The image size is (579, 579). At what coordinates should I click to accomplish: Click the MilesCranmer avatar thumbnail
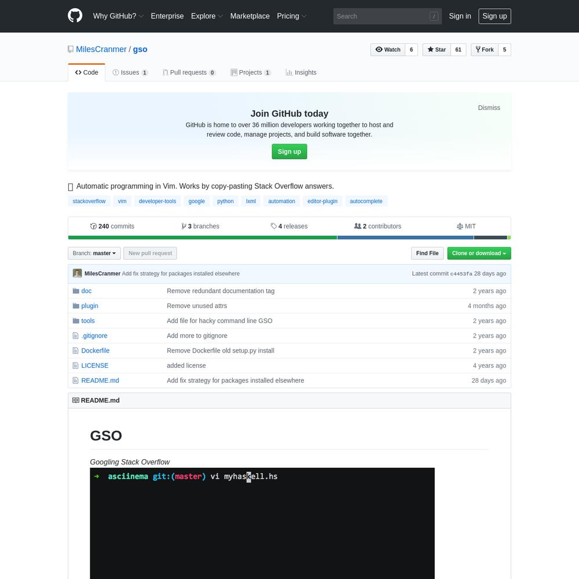(x=77, y=273)
